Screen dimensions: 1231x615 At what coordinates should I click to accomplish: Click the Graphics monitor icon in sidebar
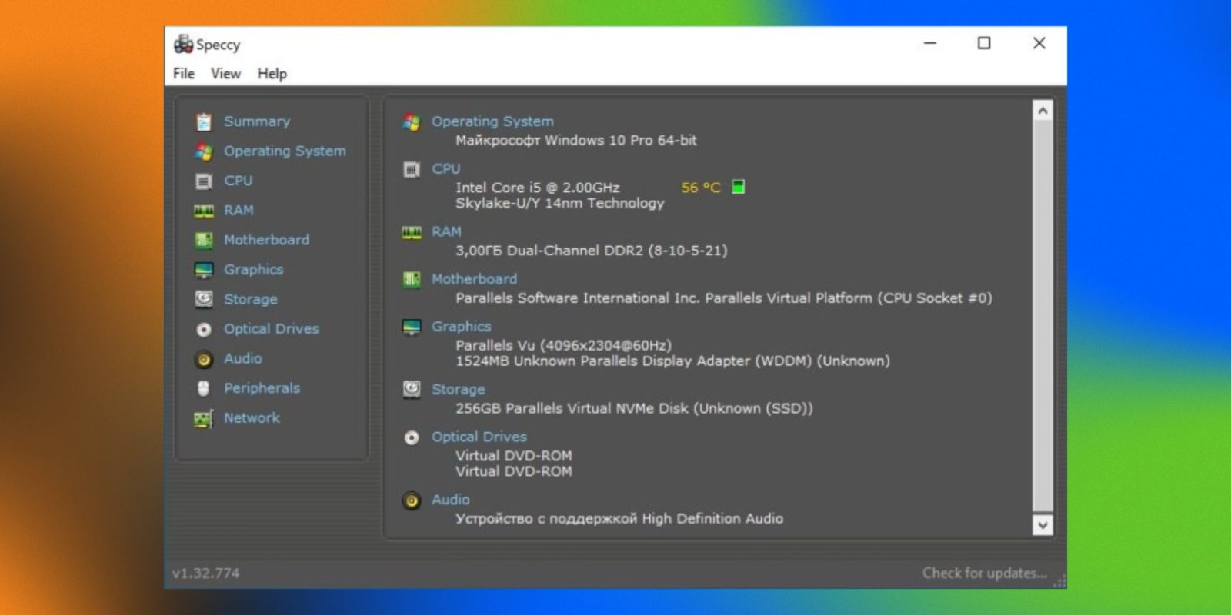pos(203,270)
